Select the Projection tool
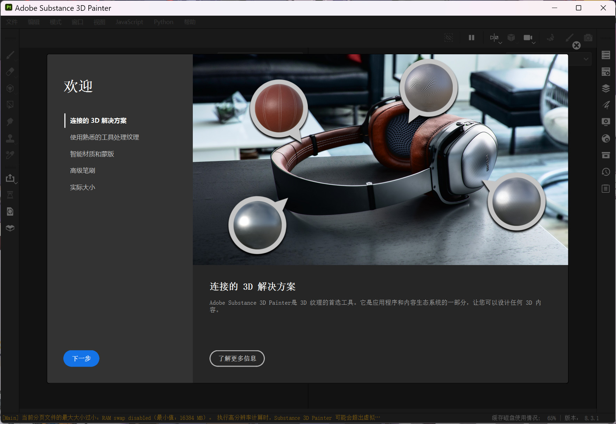The height and width of the screenshot is (424, 616). (10, 88)
